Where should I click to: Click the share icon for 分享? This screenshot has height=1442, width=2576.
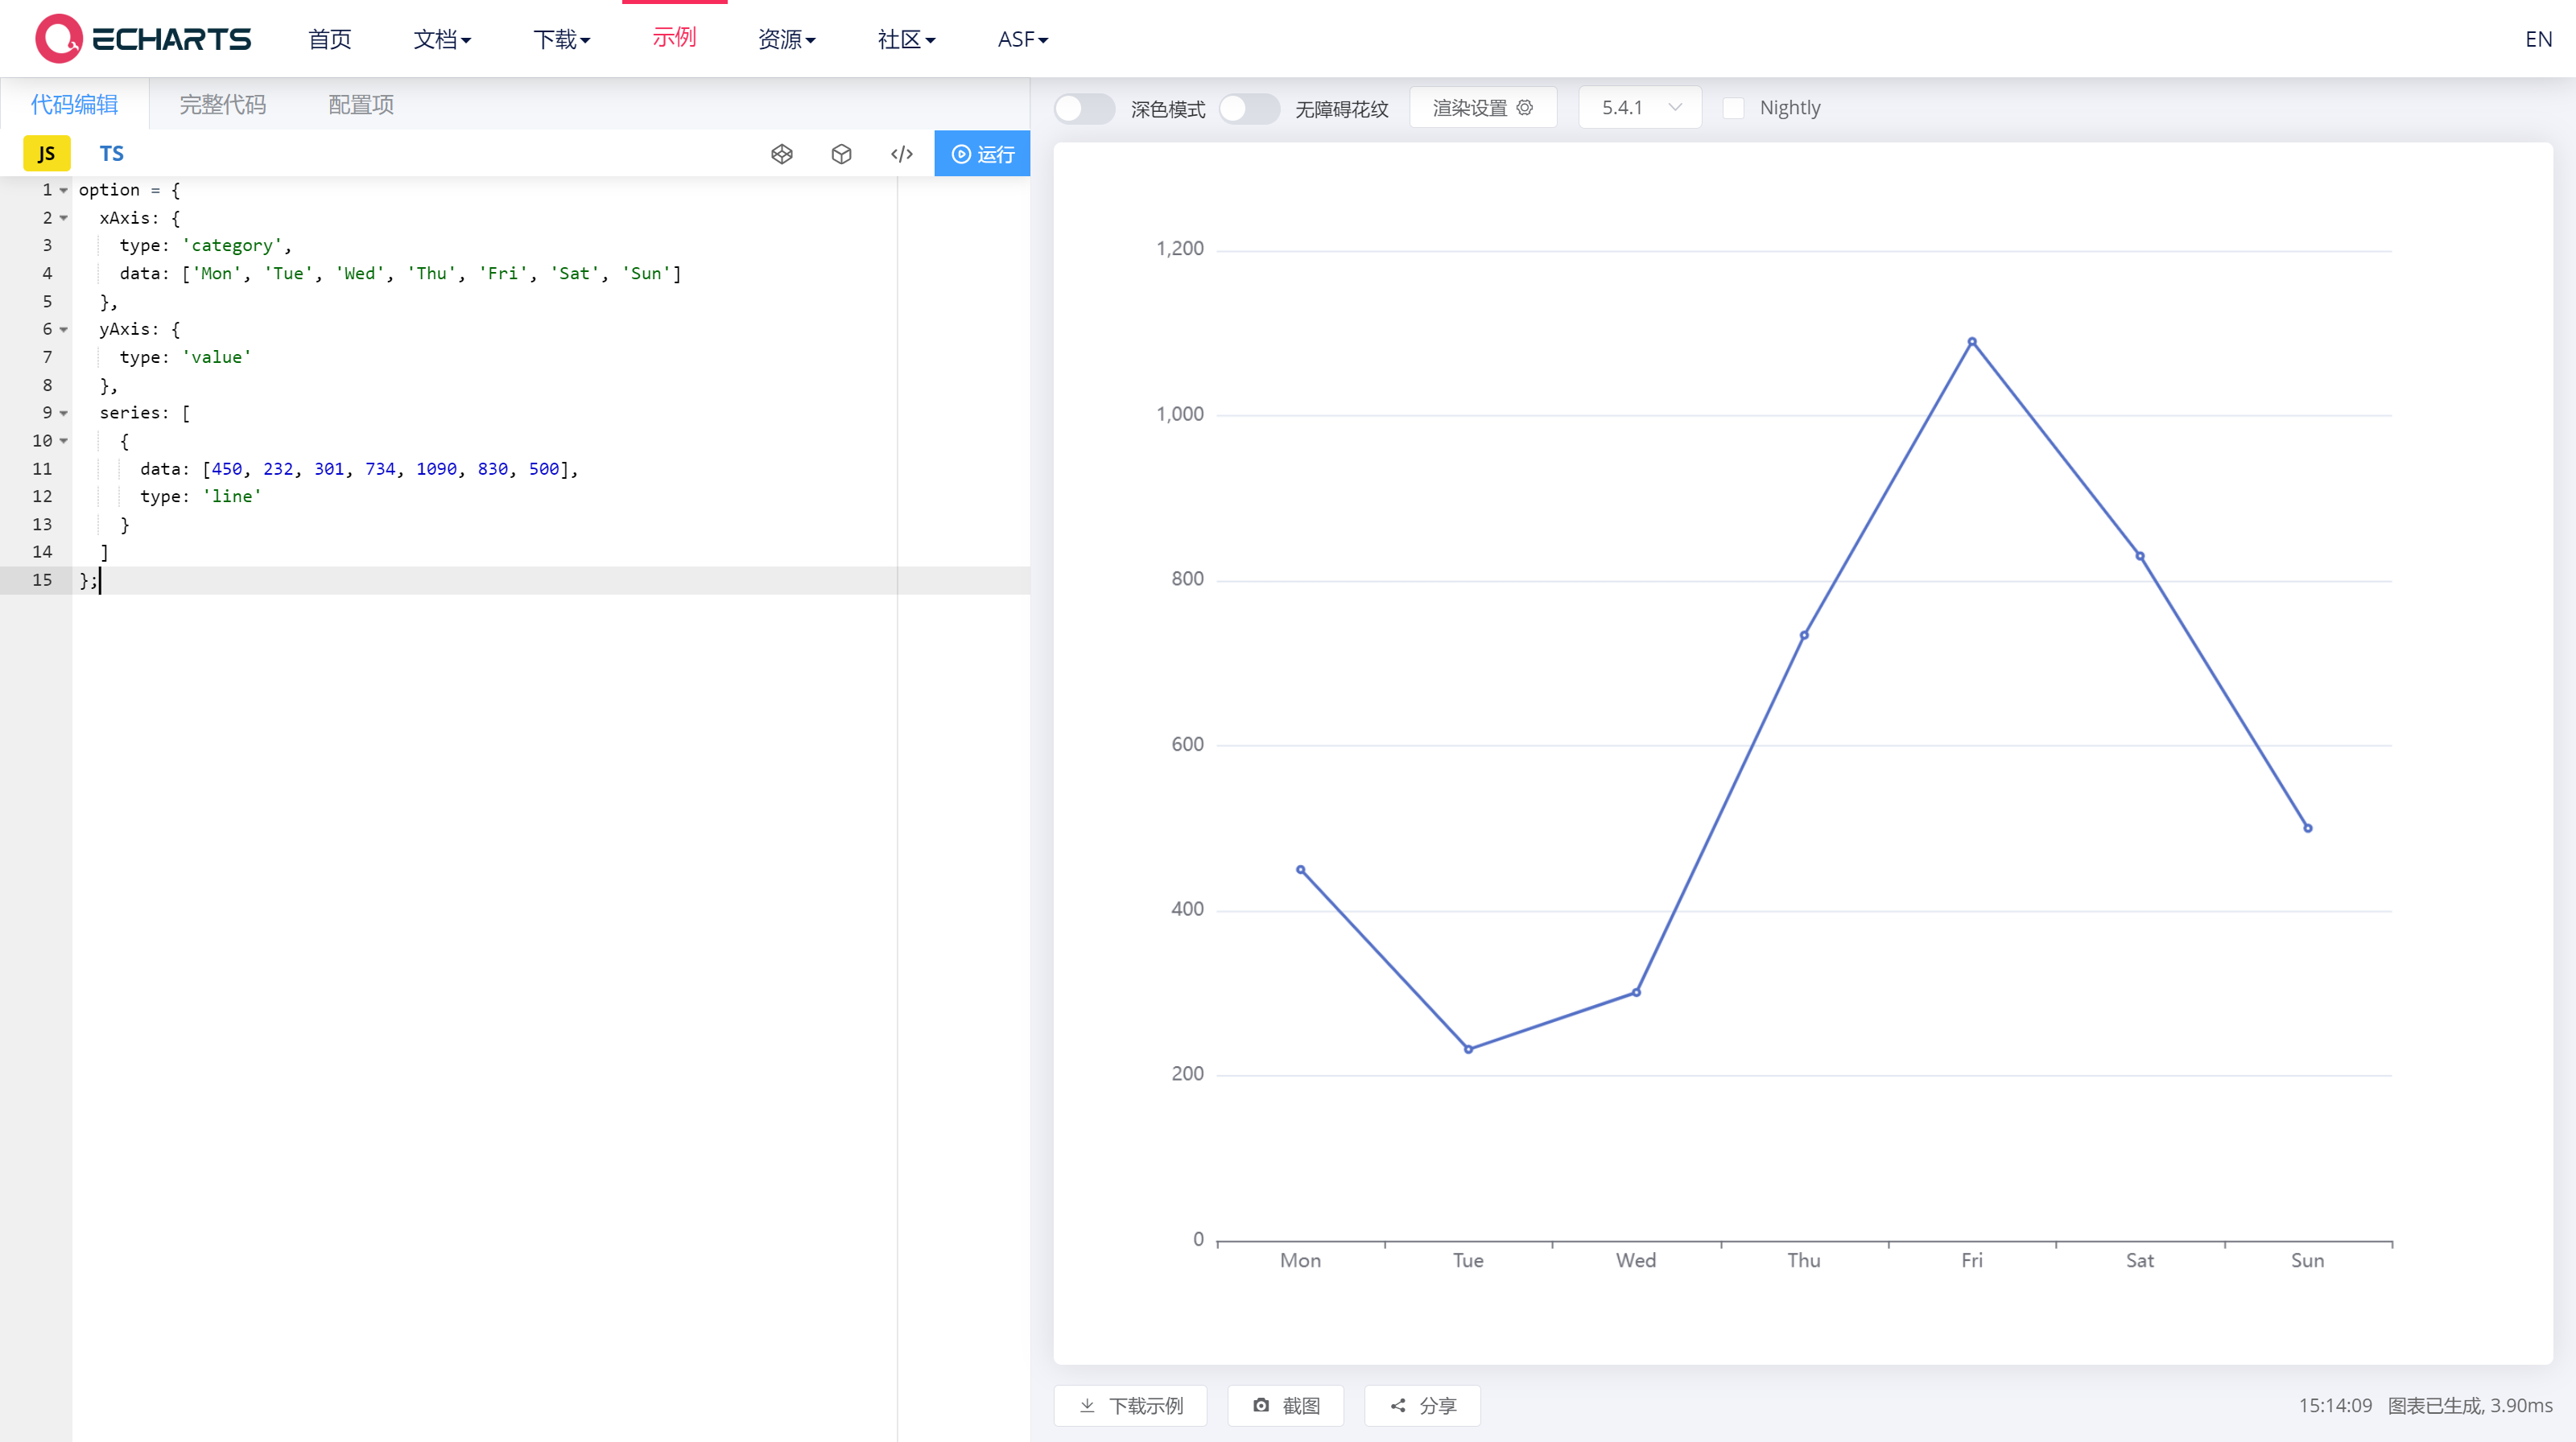pyautogui.click(x=1398, y=1405)
